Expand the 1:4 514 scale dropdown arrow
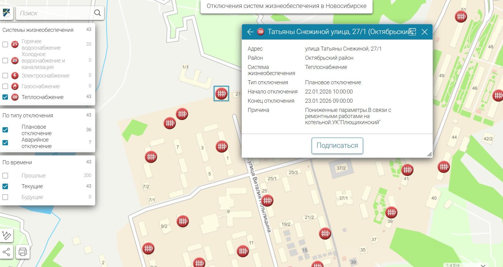This screenshot has width=503, height=267. point(483,265)
